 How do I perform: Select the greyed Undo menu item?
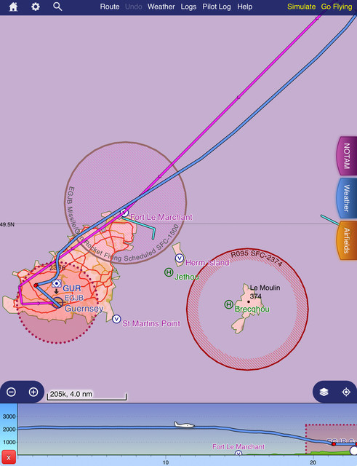click(x=134, y=7)
